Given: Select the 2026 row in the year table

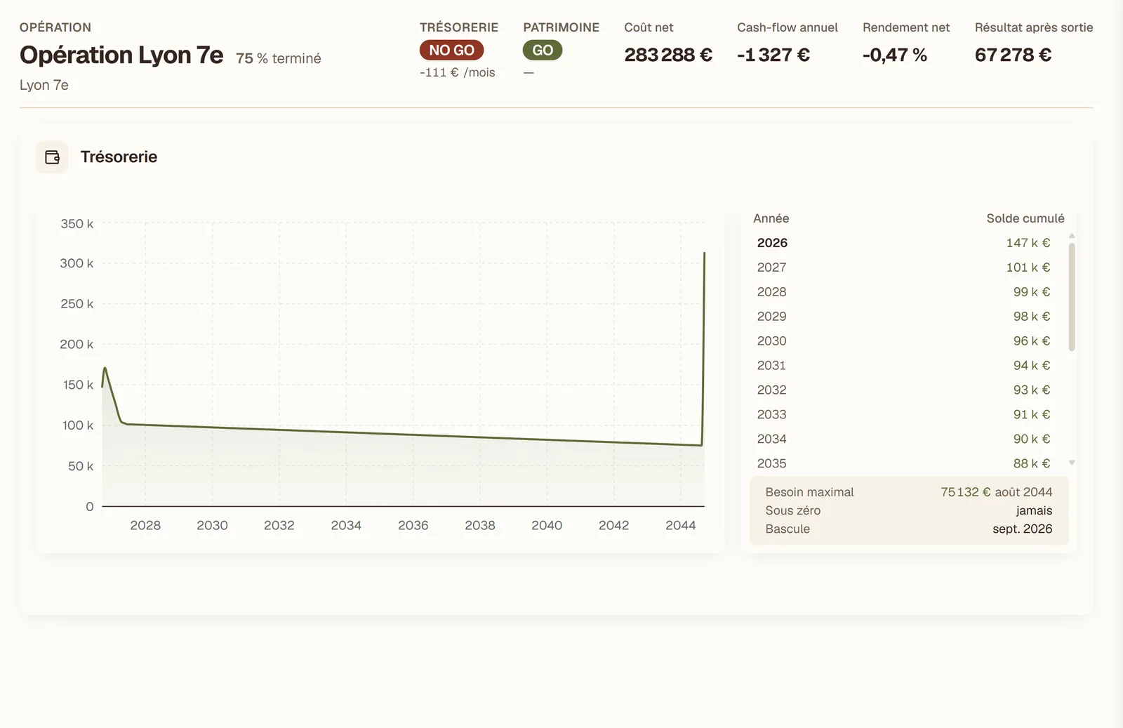Looking at the screenshot, I should (903, 243).
